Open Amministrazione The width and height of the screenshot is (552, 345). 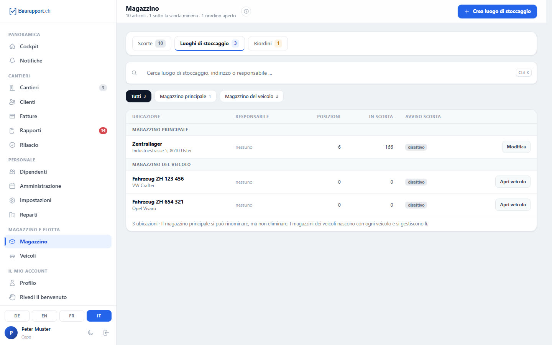(58, 186)
